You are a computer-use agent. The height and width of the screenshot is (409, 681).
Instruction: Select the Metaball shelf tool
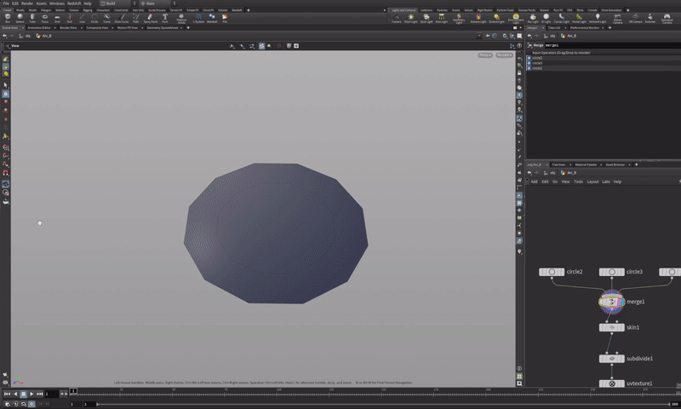212,18
